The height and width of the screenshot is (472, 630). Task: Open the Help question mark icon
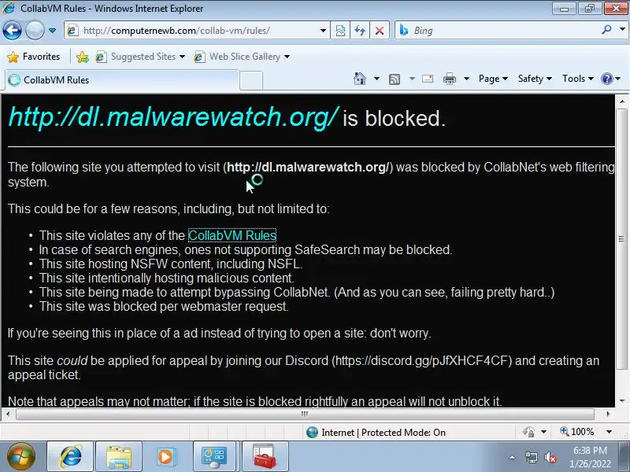pyautogui.click(x=606, y=79)
